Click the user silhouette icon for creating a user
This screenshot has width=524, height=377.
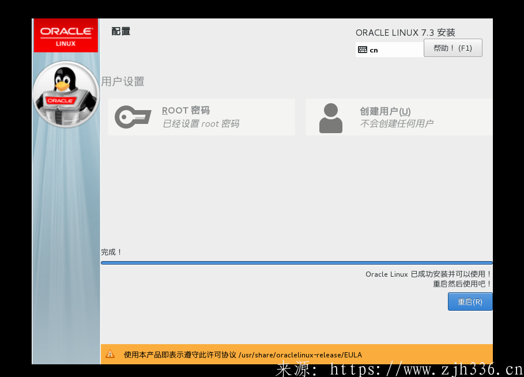coord(330,118)
